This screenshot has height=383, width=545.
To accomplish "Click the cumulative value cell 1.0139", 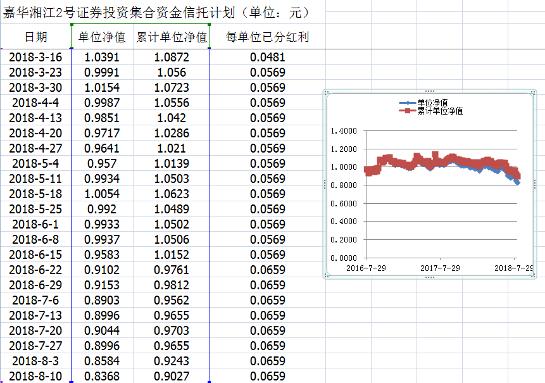I will [172, 163].
